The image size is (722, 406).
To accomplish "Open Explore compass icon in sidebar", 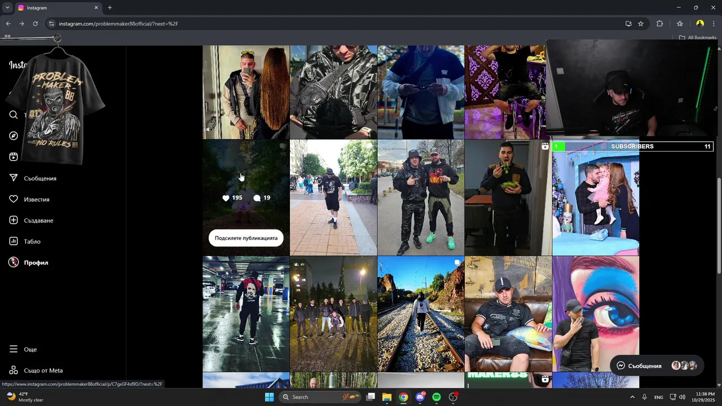I will [14, 136].
